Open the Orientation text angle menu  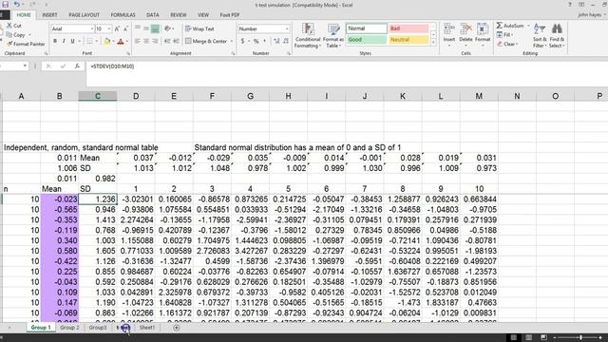168,28
